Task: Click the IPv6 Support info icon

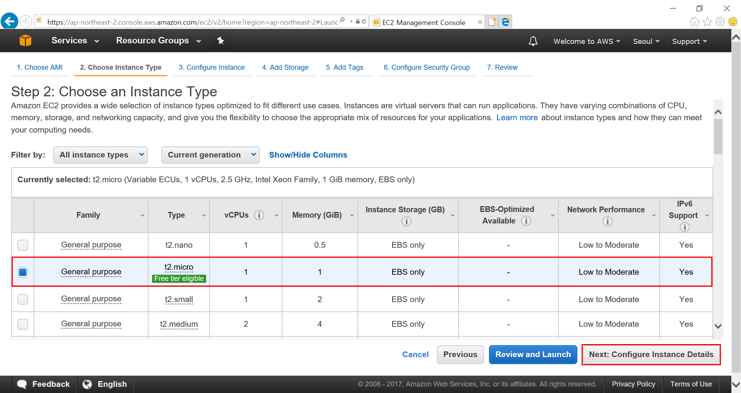Action: pos(685,227)
